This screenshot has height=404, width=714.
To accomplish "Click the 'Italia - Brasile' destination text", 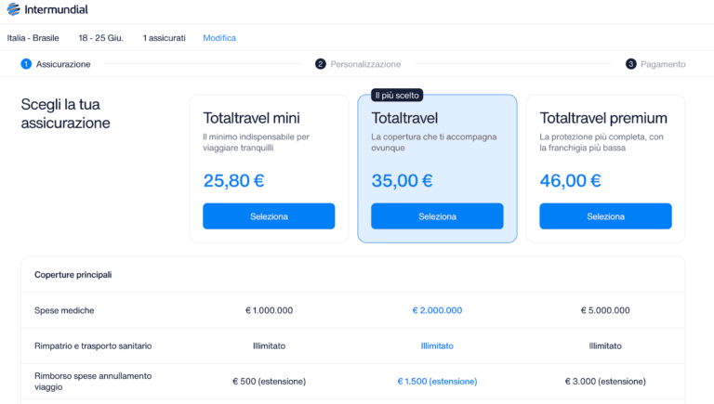I will click(x=33, y=38).
